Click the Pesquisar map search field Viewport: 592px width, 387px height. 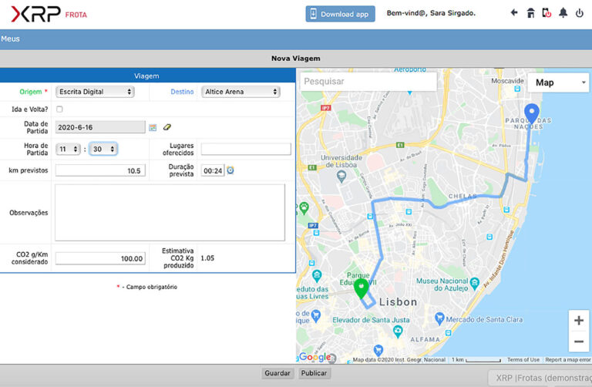(368, 81)
